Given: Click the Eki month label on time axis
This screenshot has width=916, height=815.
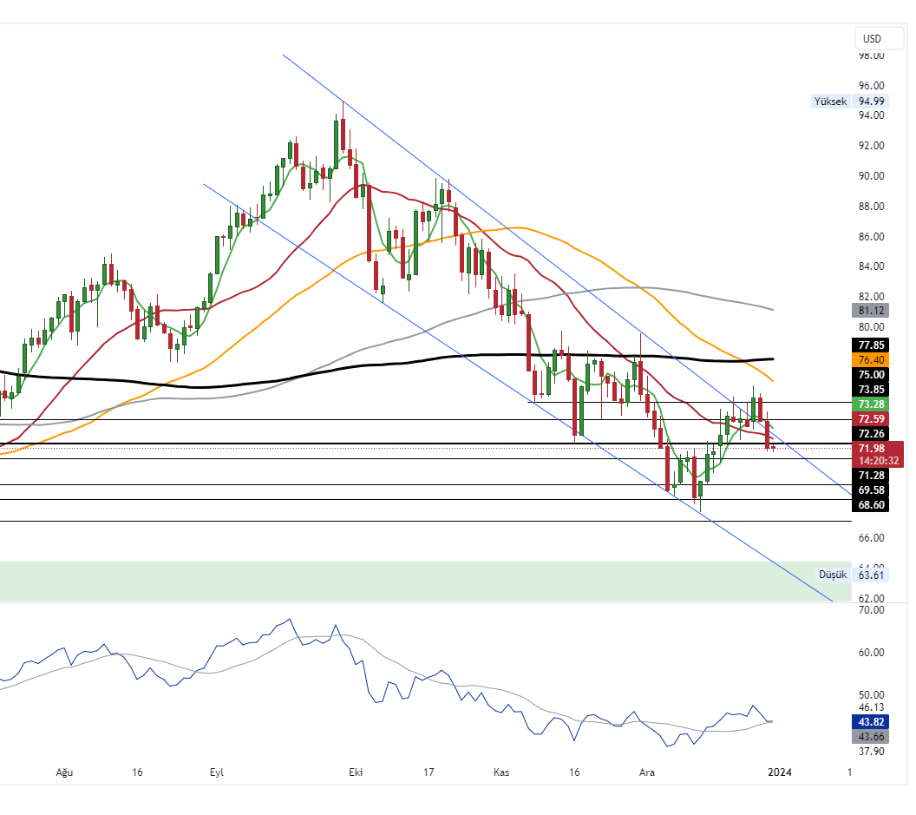Looking at the screenshot, I should coord(354,772).
